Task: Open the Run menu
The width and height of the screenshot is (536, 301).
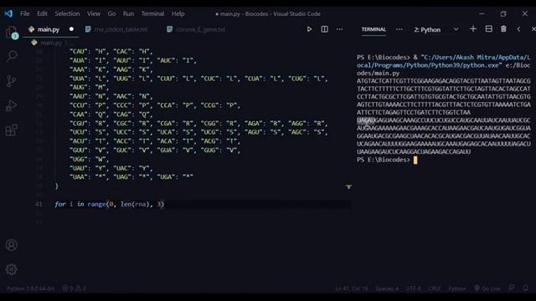Action: pos(128,13)
